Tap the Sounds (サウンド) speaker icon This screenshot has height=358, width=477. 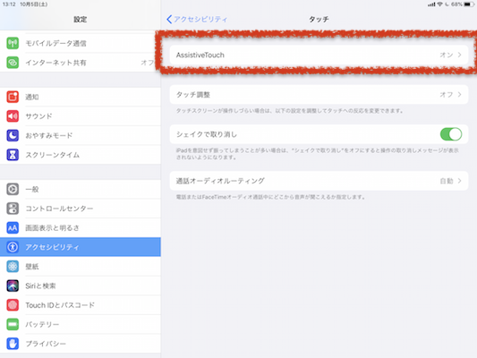click(13, 116)
